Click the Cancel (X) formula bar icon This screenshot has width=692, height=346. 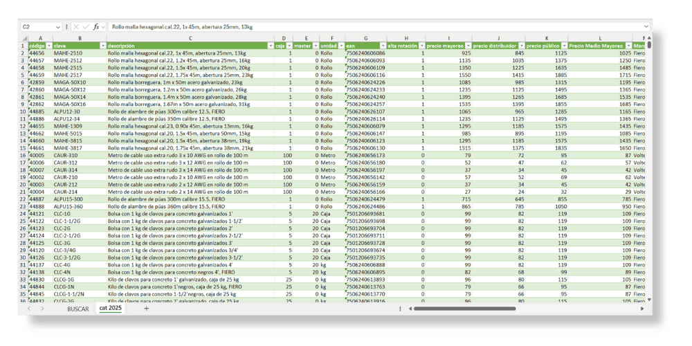[76, 26]
